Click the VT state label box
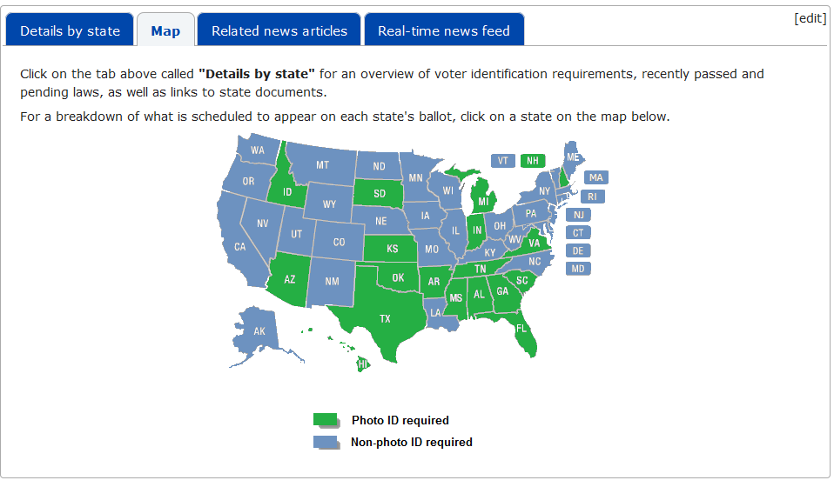 pyautogui.click(x=502, y=161)
